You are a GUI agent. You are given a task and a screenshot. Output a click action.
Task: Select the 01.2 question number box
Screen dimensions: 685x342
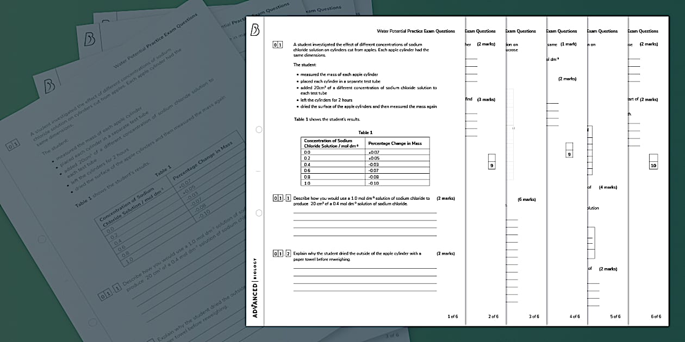282,254
